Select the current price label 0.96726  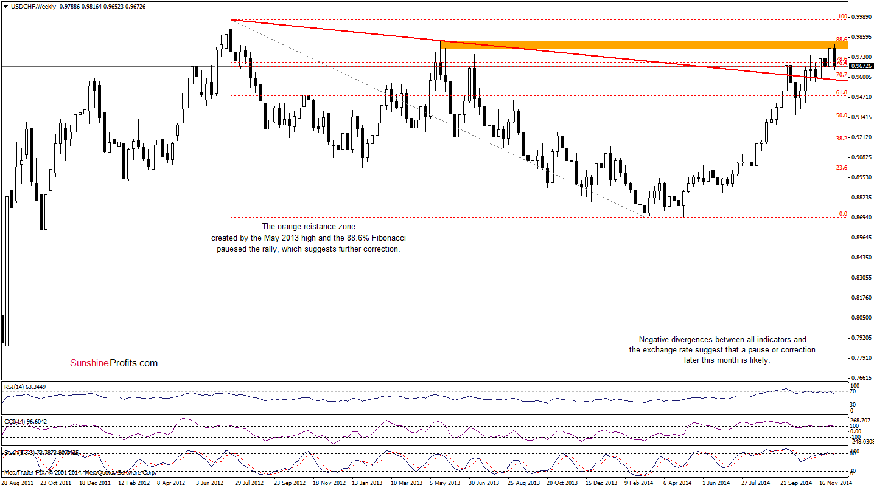(x=861, y=66)
